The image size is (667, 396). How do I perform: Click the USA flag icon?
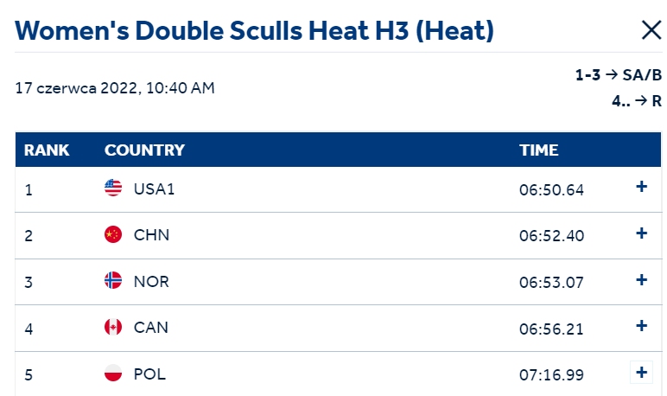[x=113, y=188]
